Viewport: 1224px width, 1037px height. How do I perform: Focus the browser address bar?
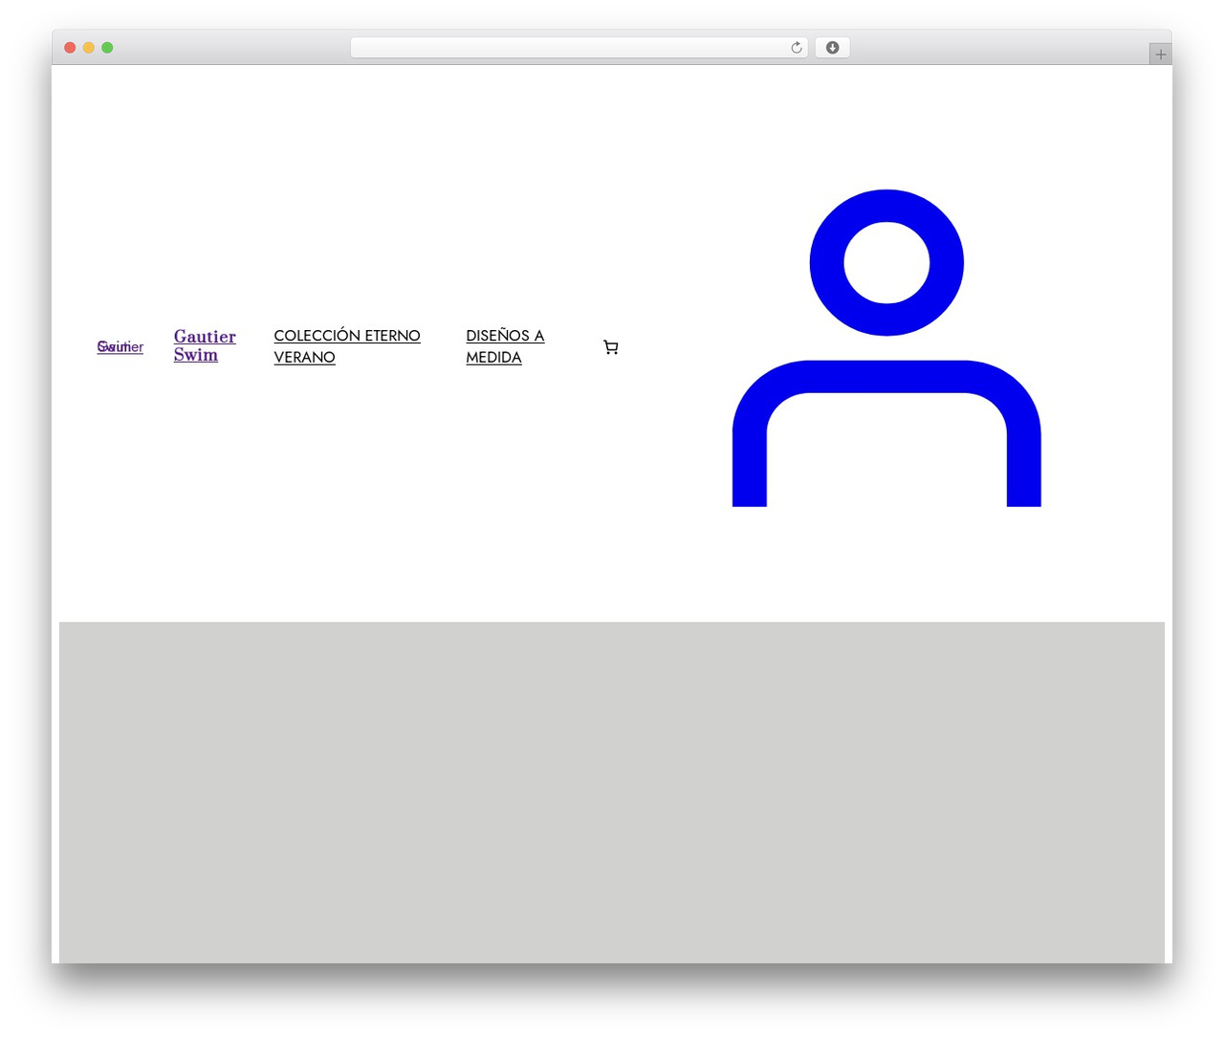(x=579, y=48)
